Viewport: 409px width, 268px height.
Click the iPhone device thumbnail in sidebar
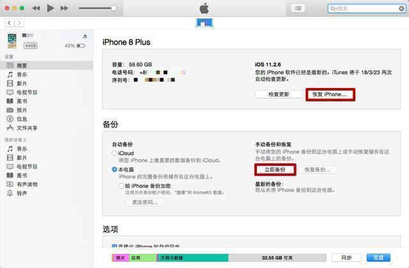tap(12, 41)
